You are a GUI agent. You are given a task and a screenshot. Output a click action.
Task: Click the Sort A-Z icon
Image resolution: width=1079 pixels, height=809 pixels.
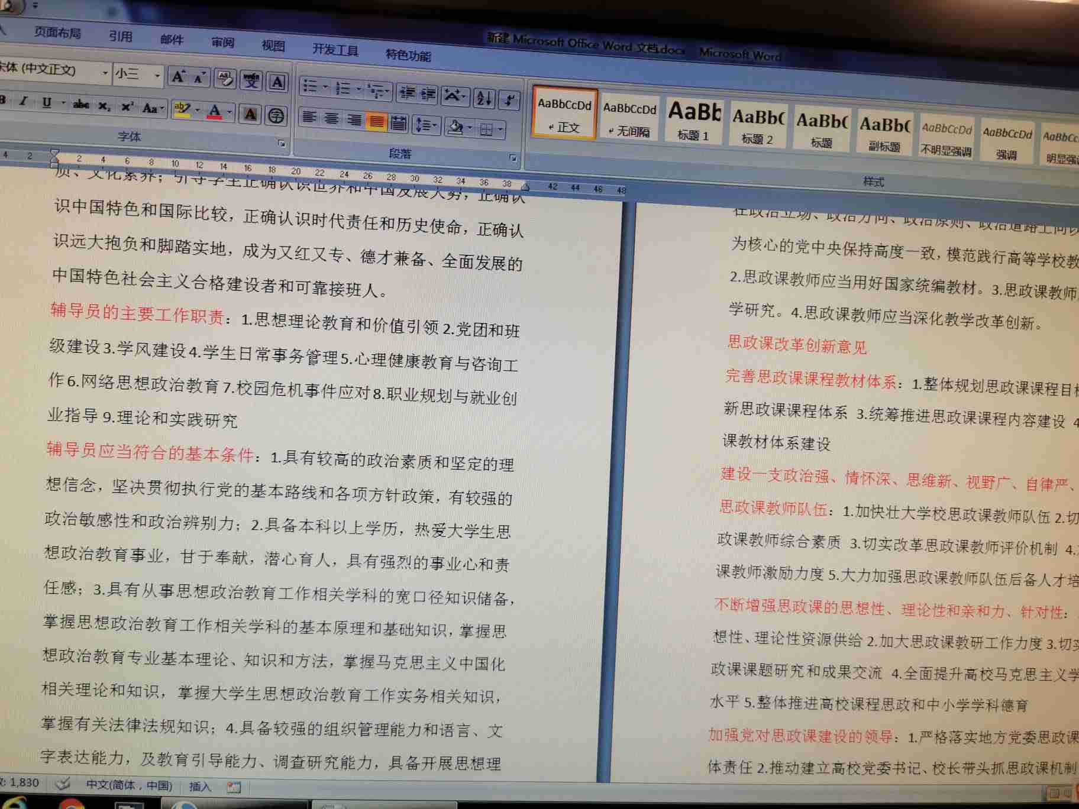click(x=484, y=98)
